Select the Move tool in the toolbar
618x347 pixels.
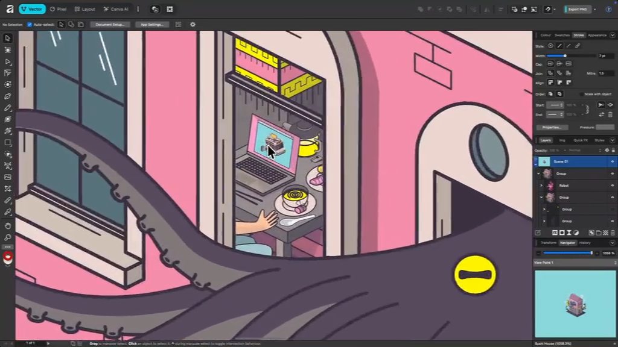[8, 39]
